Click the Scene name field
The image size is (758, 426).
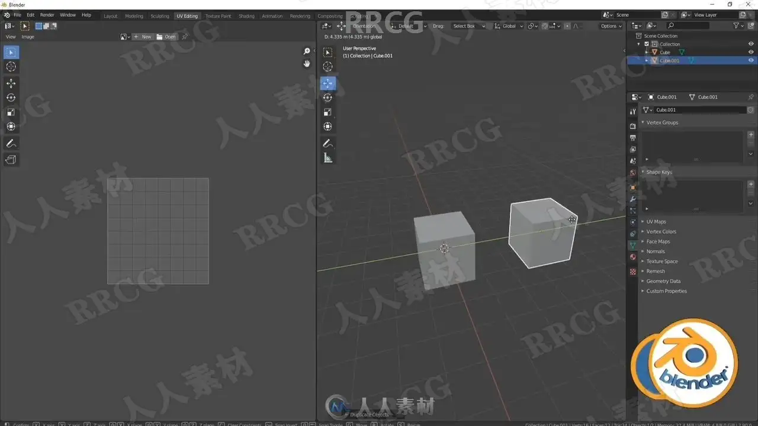coord(637,15)
